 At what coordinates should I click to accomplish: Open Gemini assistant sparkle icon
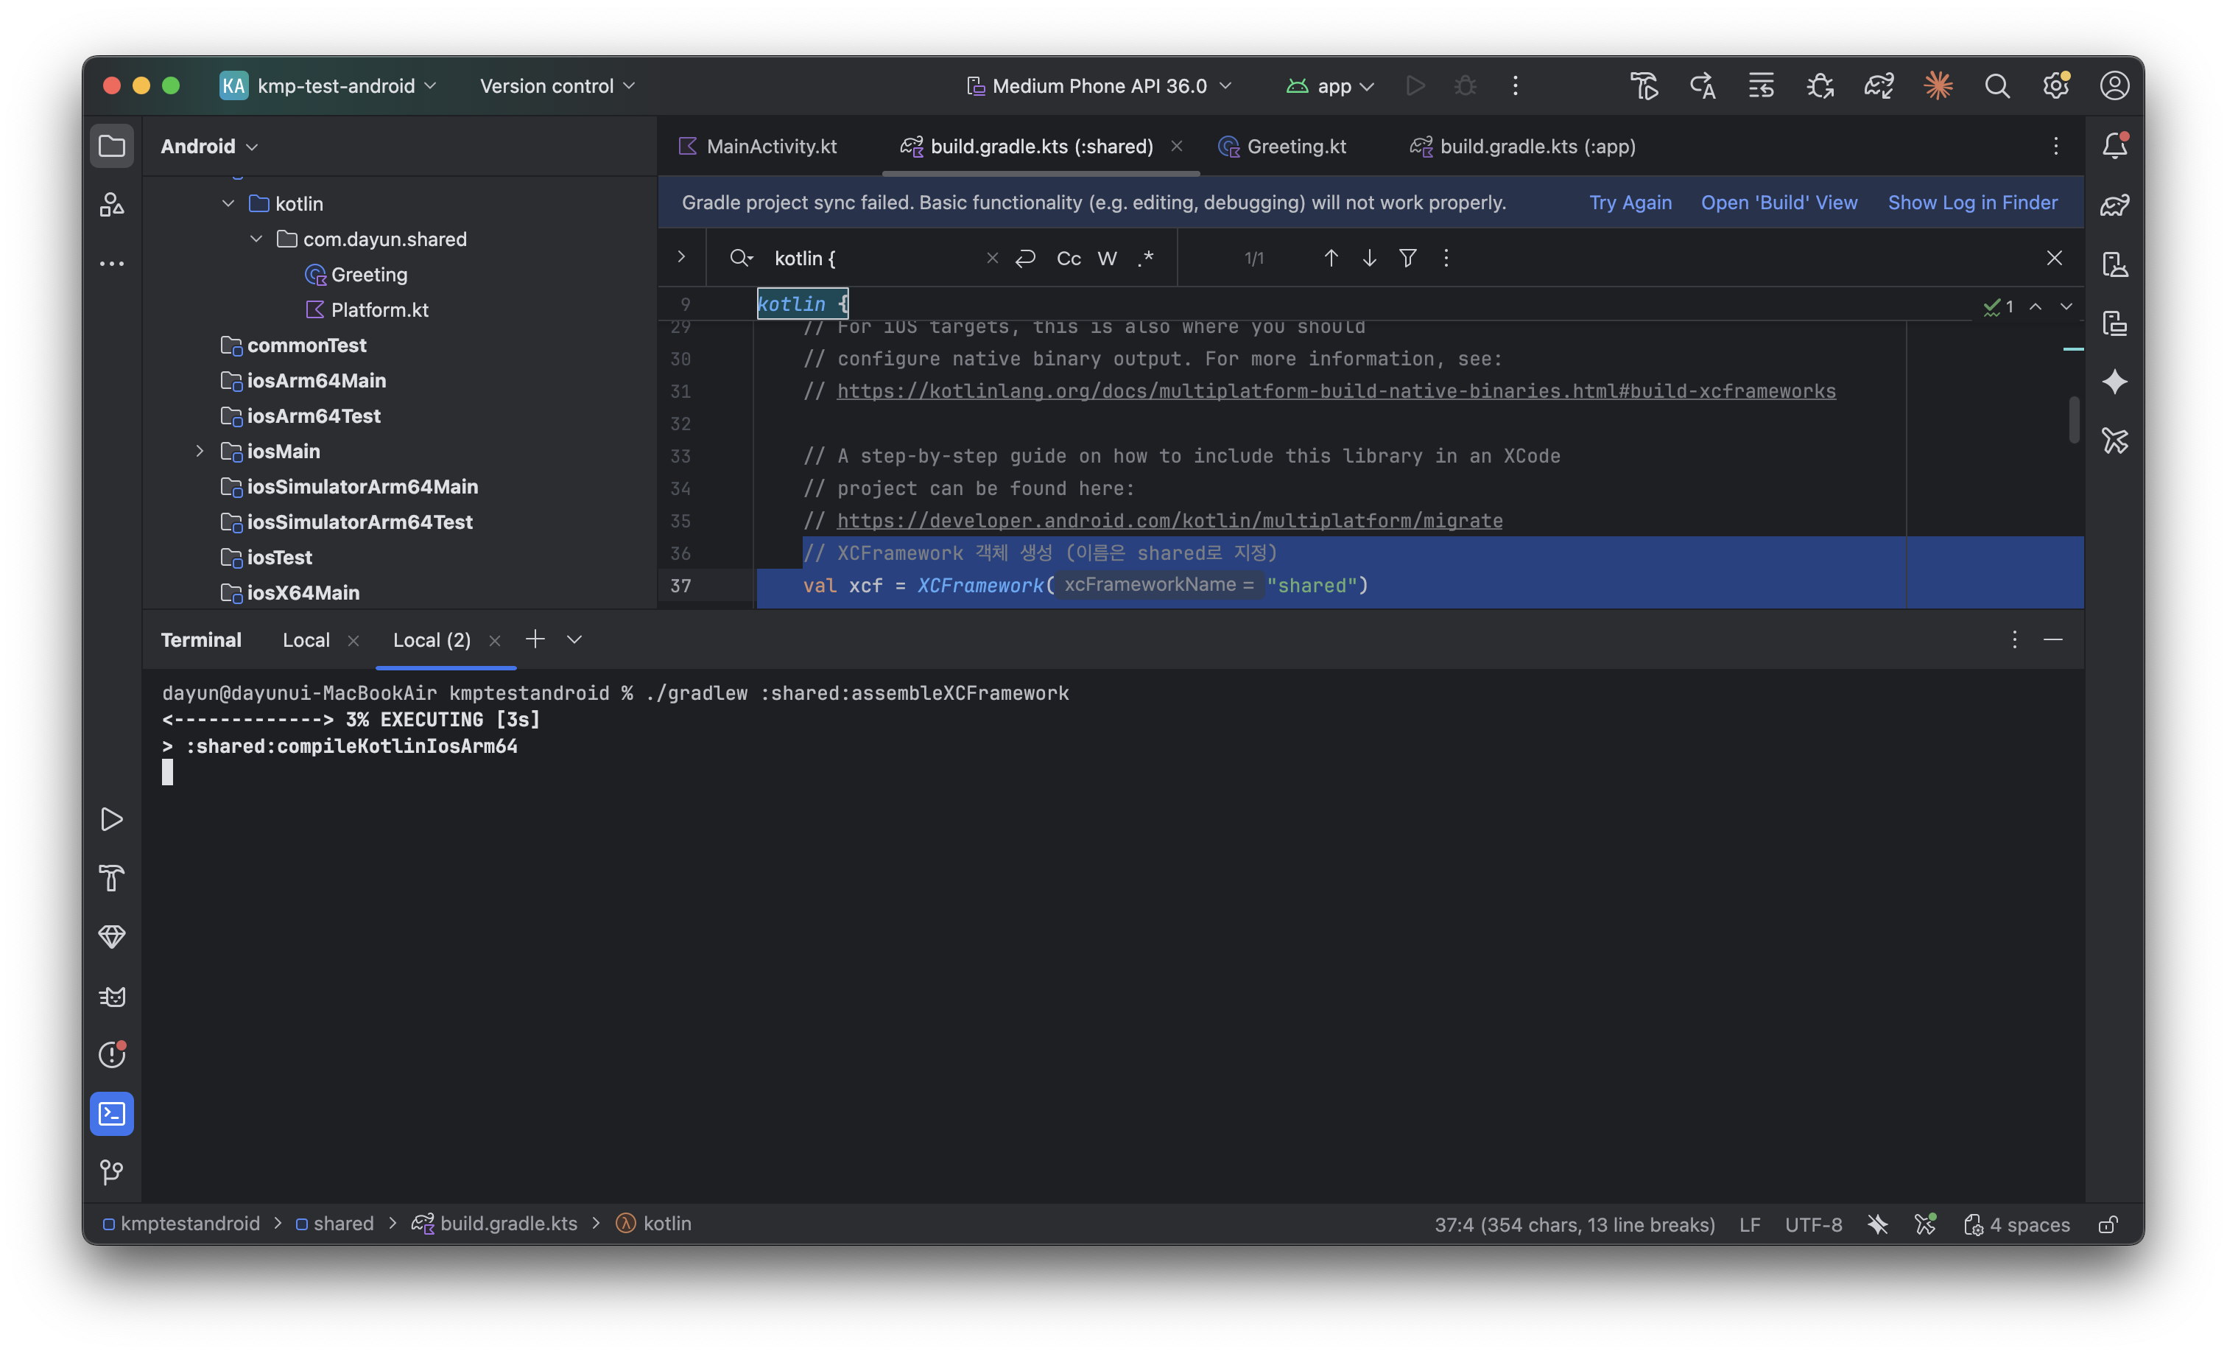pos(2114,382)
